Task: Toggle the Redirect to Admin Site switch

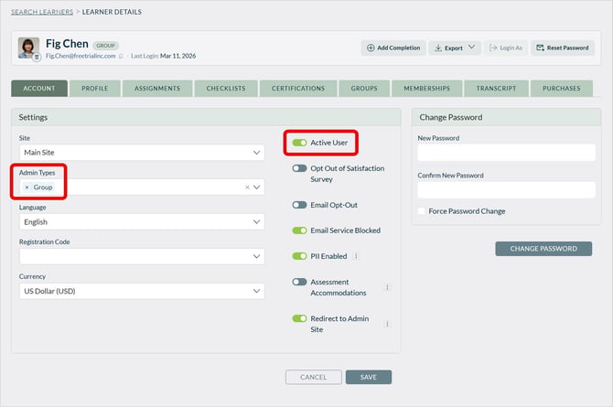Action: coord(299,318)
